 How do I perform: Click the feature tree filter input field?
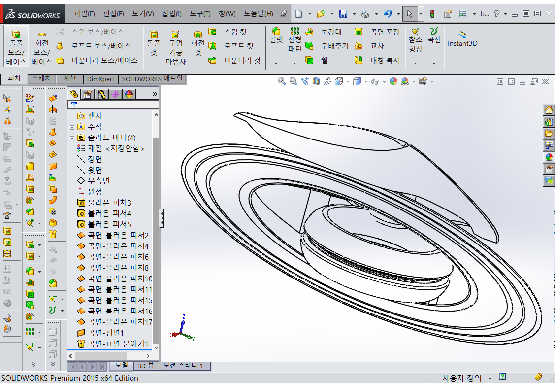coord(113,104)
